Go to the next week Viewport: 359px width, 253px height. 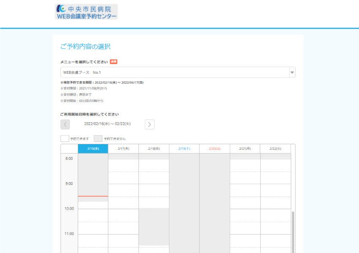[150, 124]
